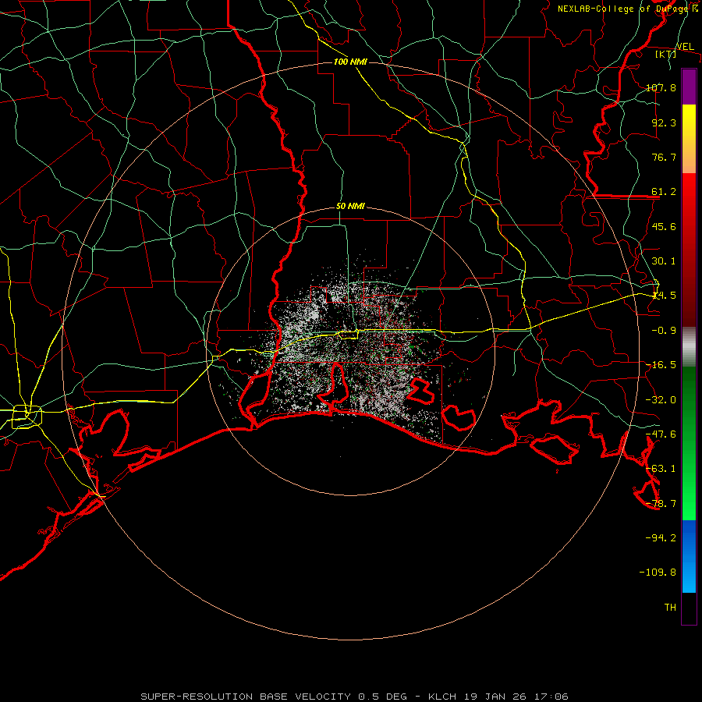
Task: Click the -63.1 velocity scale value
Action: point(661,469)
